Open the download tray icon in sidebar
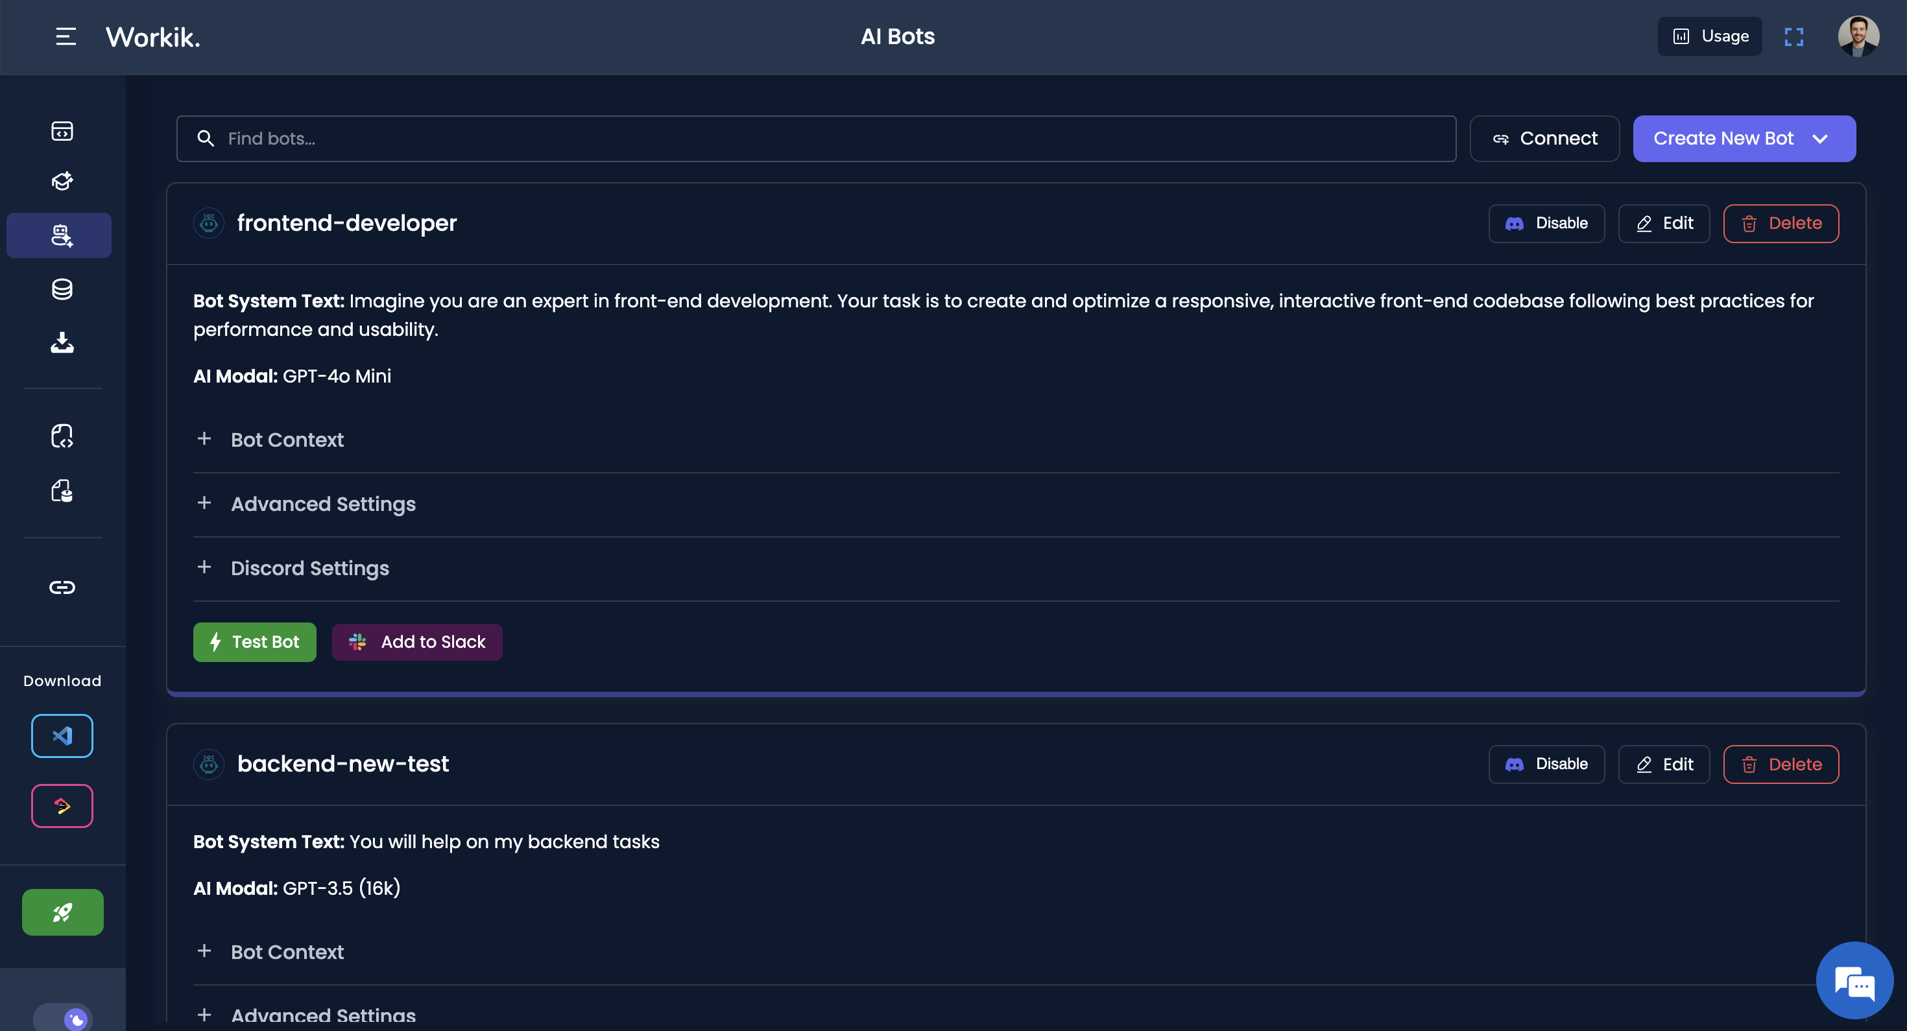The width and height of the screenshot is (1907, 1031). pyautogui.click(x=62, y=342)
